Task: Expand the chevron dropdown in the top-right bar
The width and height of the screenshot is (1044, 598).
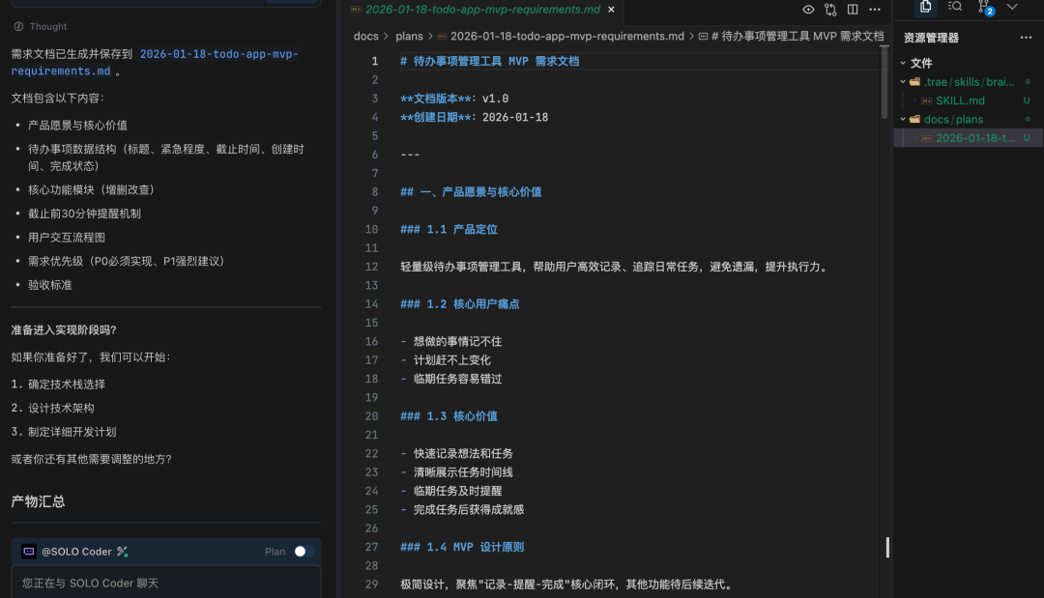Action: [1013, 8]
